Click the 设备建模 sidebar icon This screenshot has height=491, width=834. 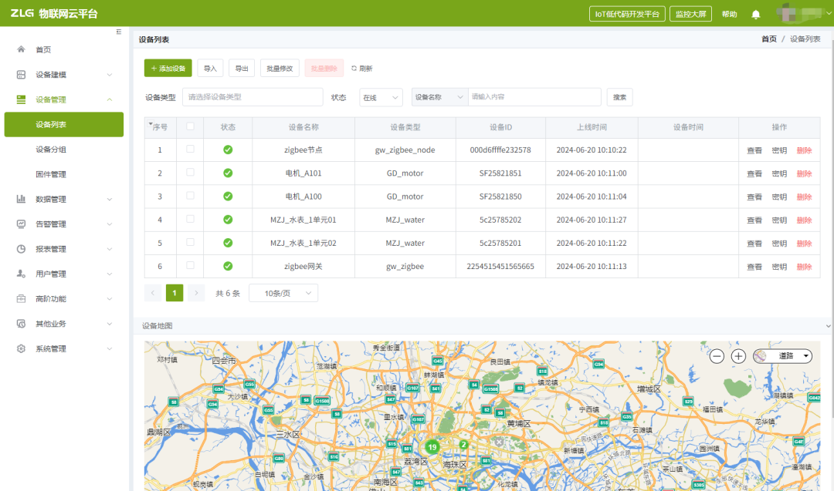(x=22, y=74)
